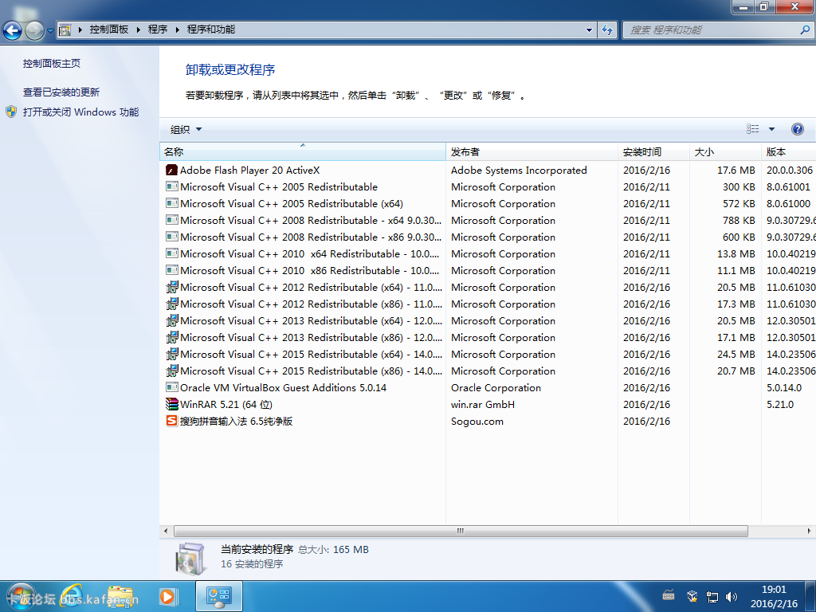Viewport: 816px width, 612px height.
Task: Click the control panel icon in address bar
Action: pos(65,29)
